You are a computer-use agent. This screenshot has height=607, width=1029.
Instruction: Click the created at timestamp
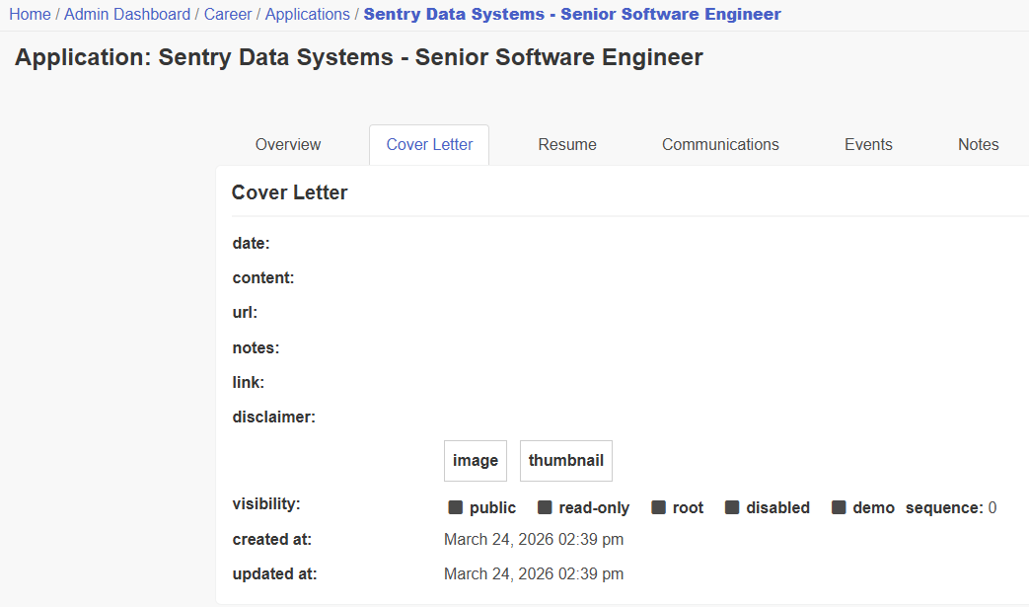[534, 539]
